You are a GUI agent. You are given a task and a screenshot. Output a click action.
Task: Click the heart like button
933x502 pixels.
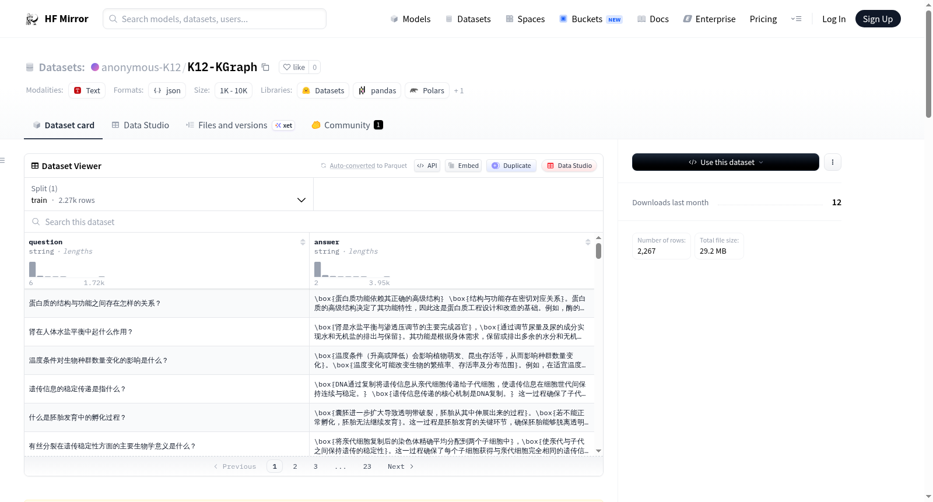tap(294, 67)
